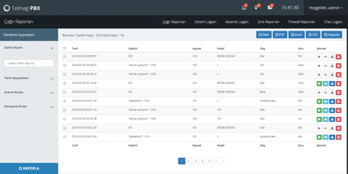Play recording for 2016-03-05 03:41:04 call

pyautogui.click(x=319, y=137)
